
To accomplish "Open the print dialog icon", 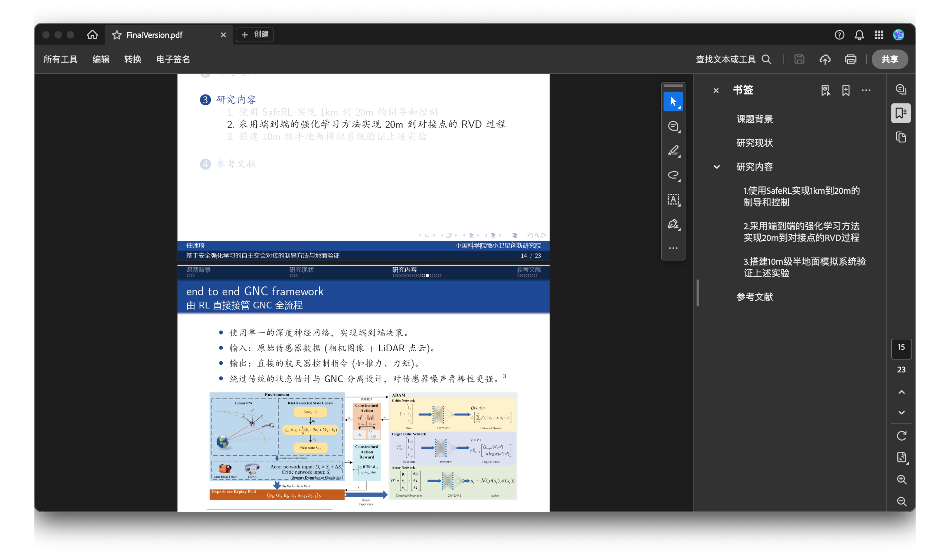I will tap(851, 59).
